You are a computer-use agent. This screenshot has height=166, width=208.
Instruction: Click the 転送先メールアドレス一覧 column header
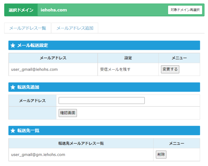(x=81, y=143)
